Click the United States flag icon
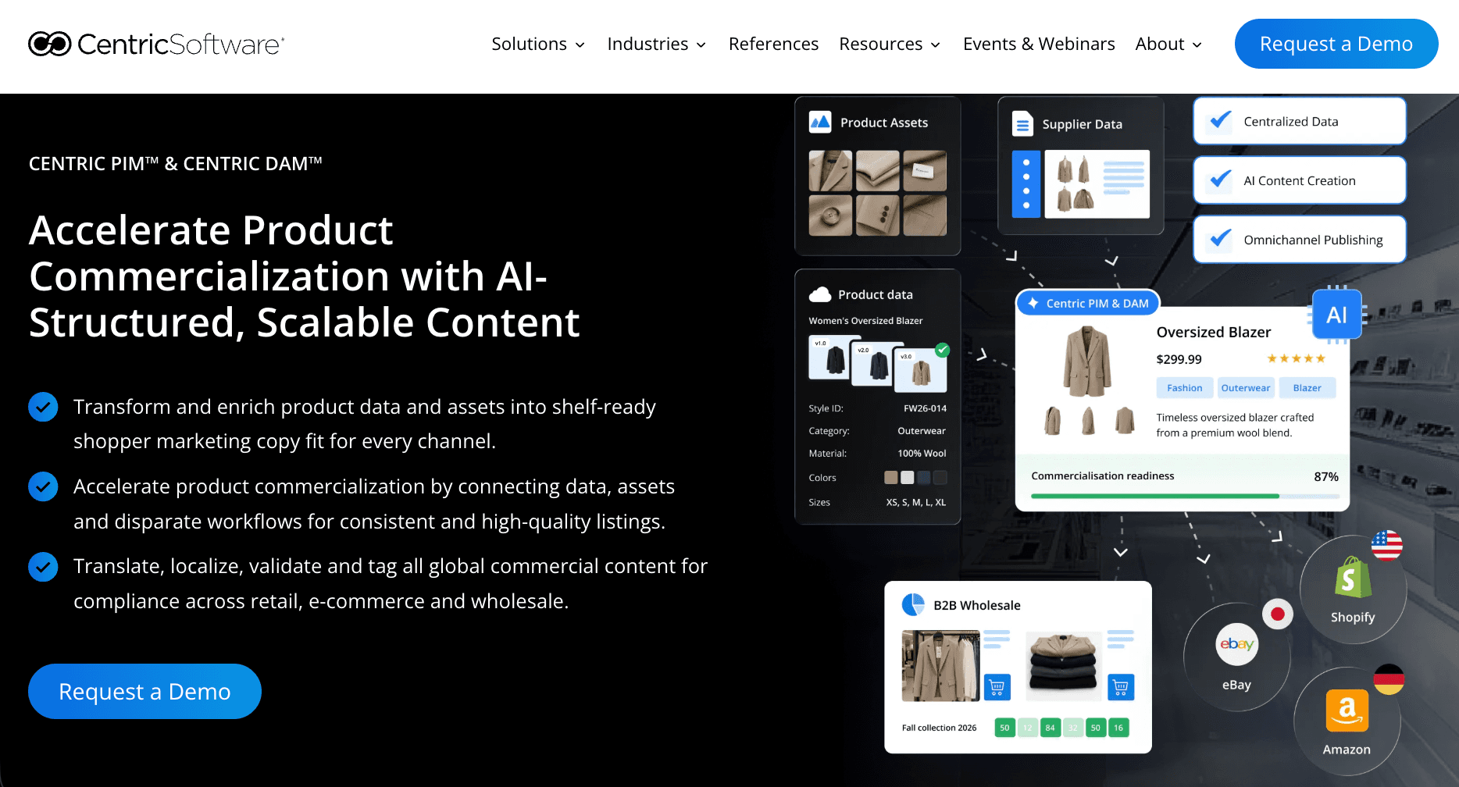The width and height of the screenshot is (1459, 787). [1387, 545]
